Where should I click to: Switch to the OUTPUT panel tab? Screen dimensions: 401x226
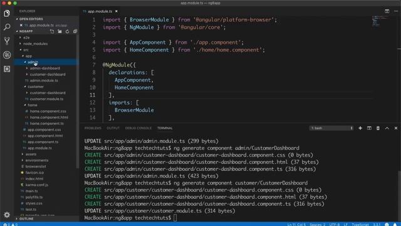click(x=113, y=128)
